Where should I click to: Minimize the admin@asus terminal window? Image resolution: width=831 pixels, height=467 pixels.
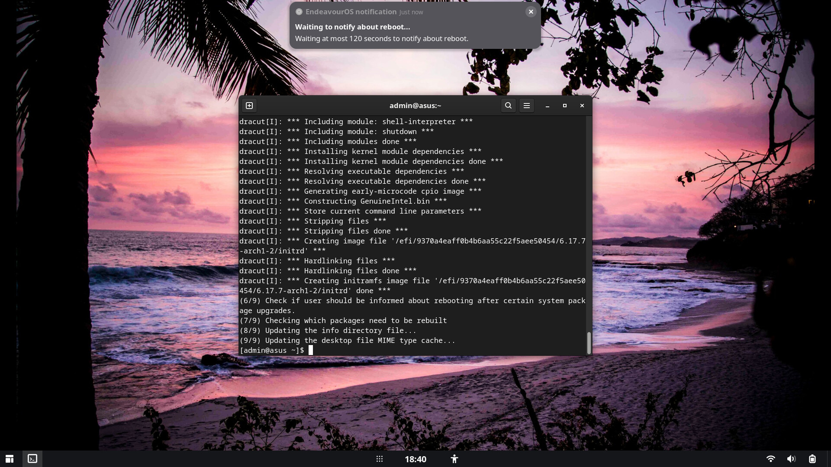point(548,106)
